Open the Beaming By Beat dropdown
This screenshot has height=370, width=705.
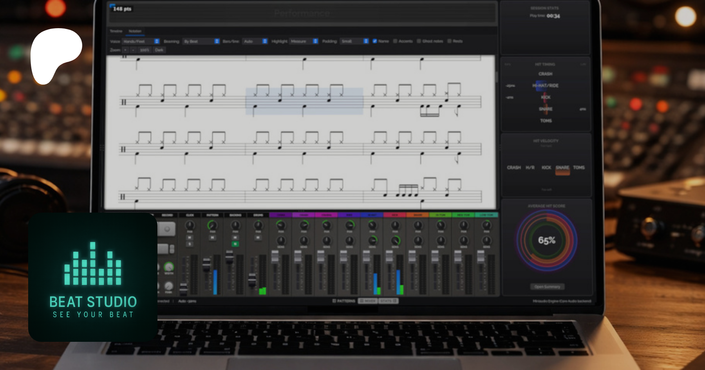(x=201, y=41)
